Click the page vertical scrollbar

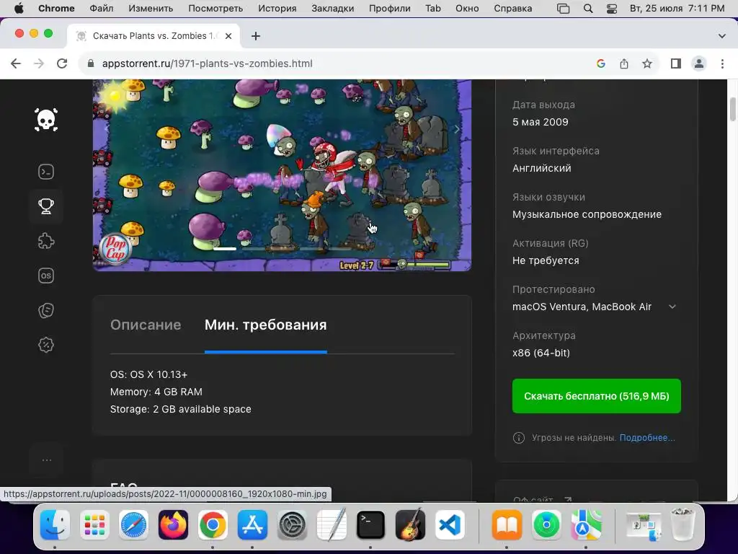click(733, 110)
